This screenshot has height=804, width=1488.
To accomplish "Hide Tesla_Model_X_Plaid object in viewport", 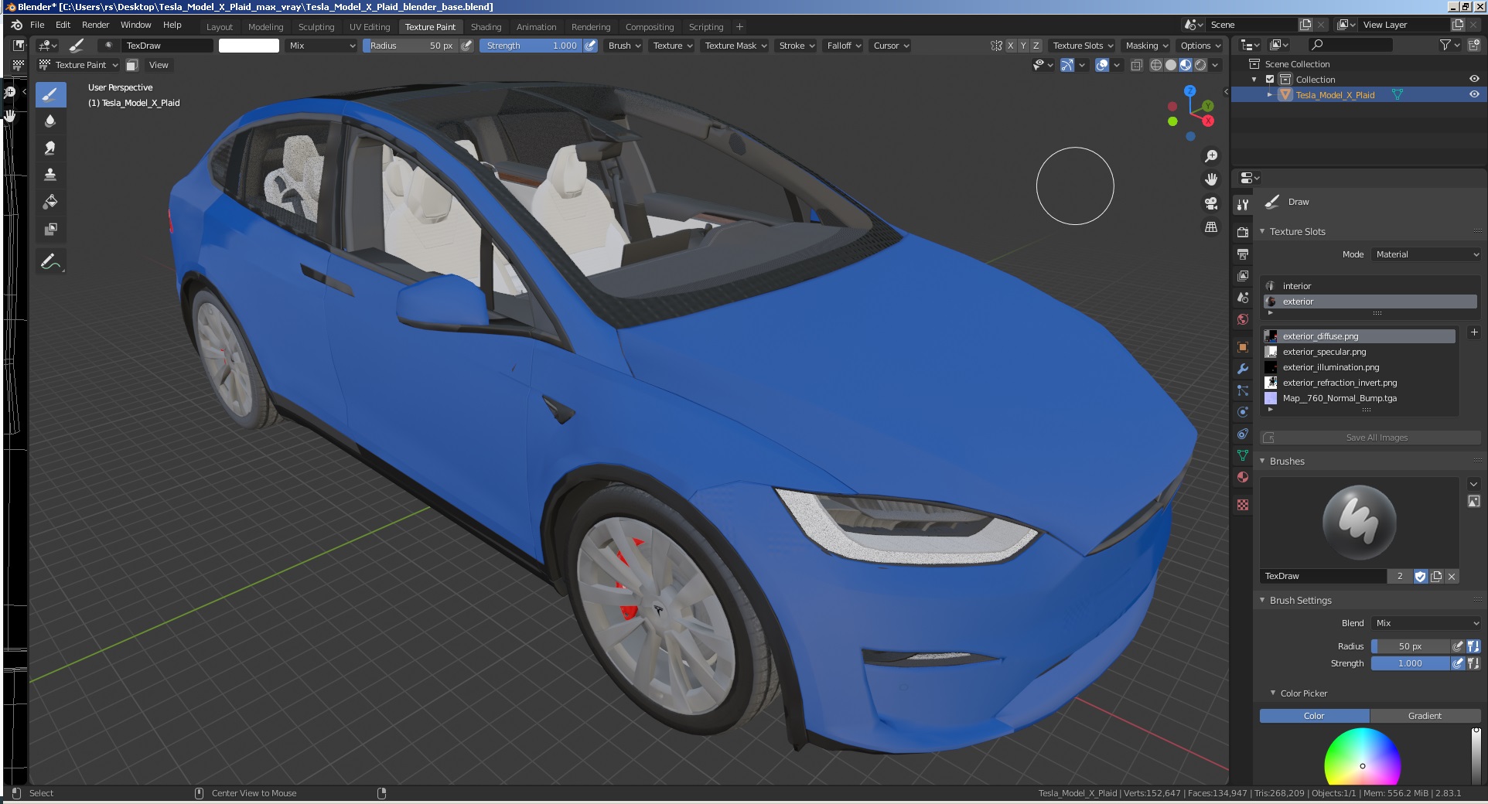I will pos(1474,94).
